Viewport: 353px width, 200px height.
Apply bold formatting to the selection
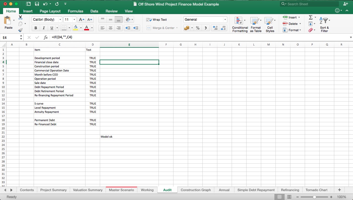tap(36, 28)
